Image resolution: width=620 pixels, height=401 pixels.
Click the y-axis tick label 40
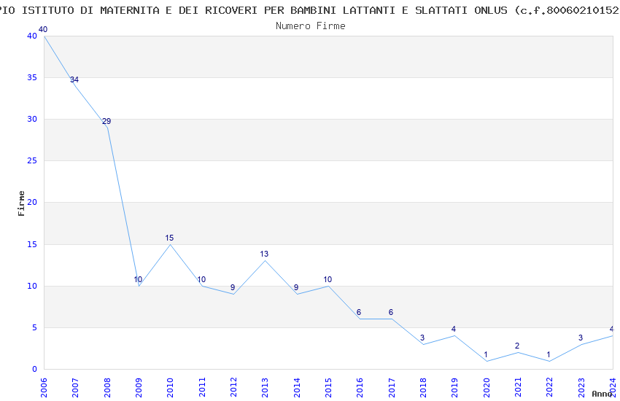click(x=32, y=36)
